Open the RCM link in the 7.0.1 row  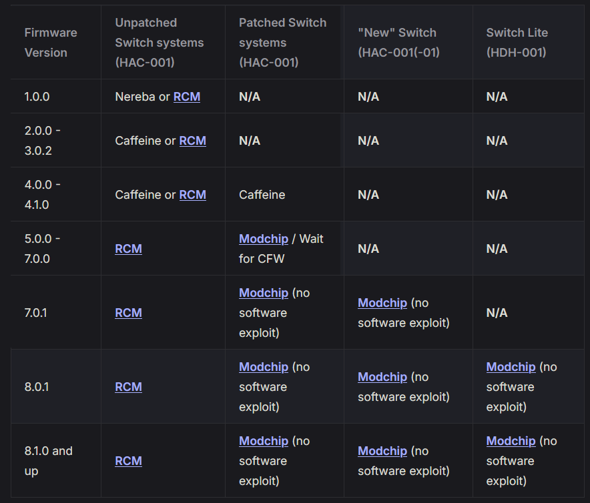(128, 313)
